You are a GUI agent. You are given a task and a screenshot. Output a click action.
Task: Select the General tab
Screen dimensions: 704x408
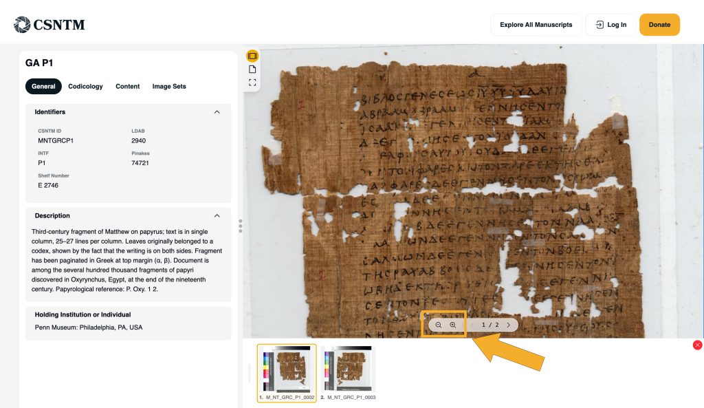click(x=43, y=87)
